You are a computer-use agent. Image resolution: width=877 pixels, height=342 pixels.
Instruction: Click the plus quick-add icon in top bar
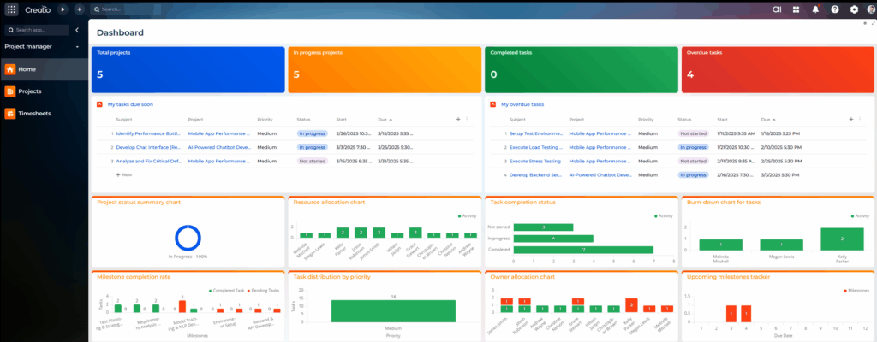tap(79, 9)
